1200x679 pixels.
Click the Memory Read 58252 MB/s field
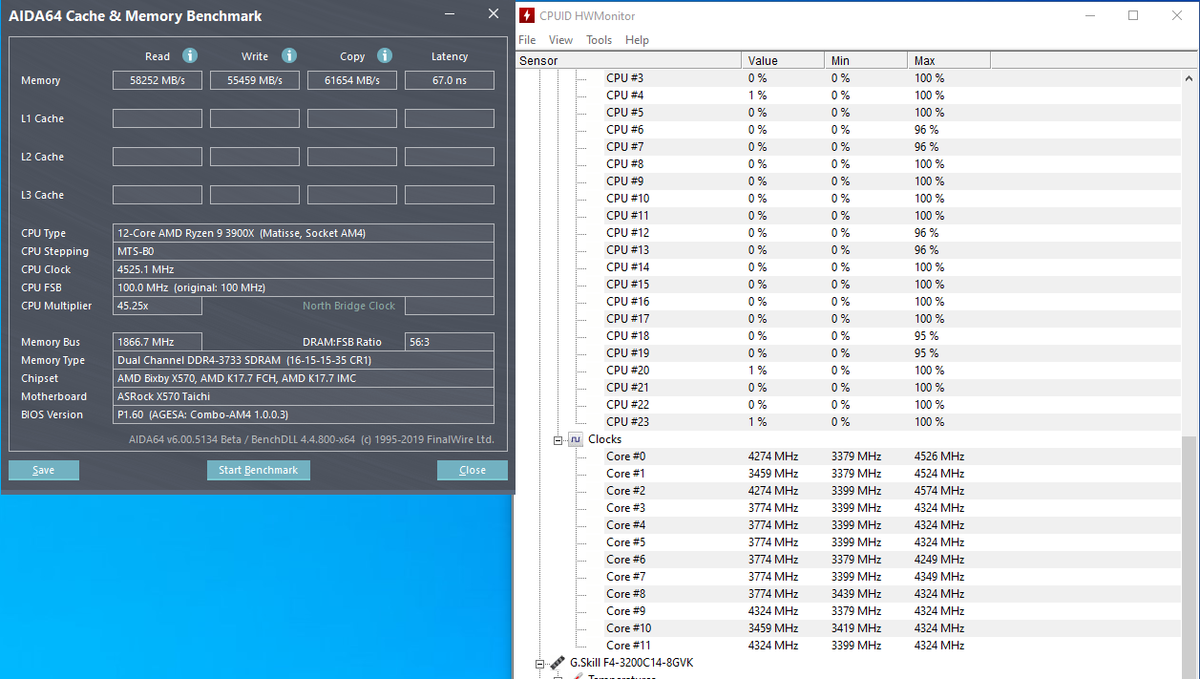(x=158, y=80)
